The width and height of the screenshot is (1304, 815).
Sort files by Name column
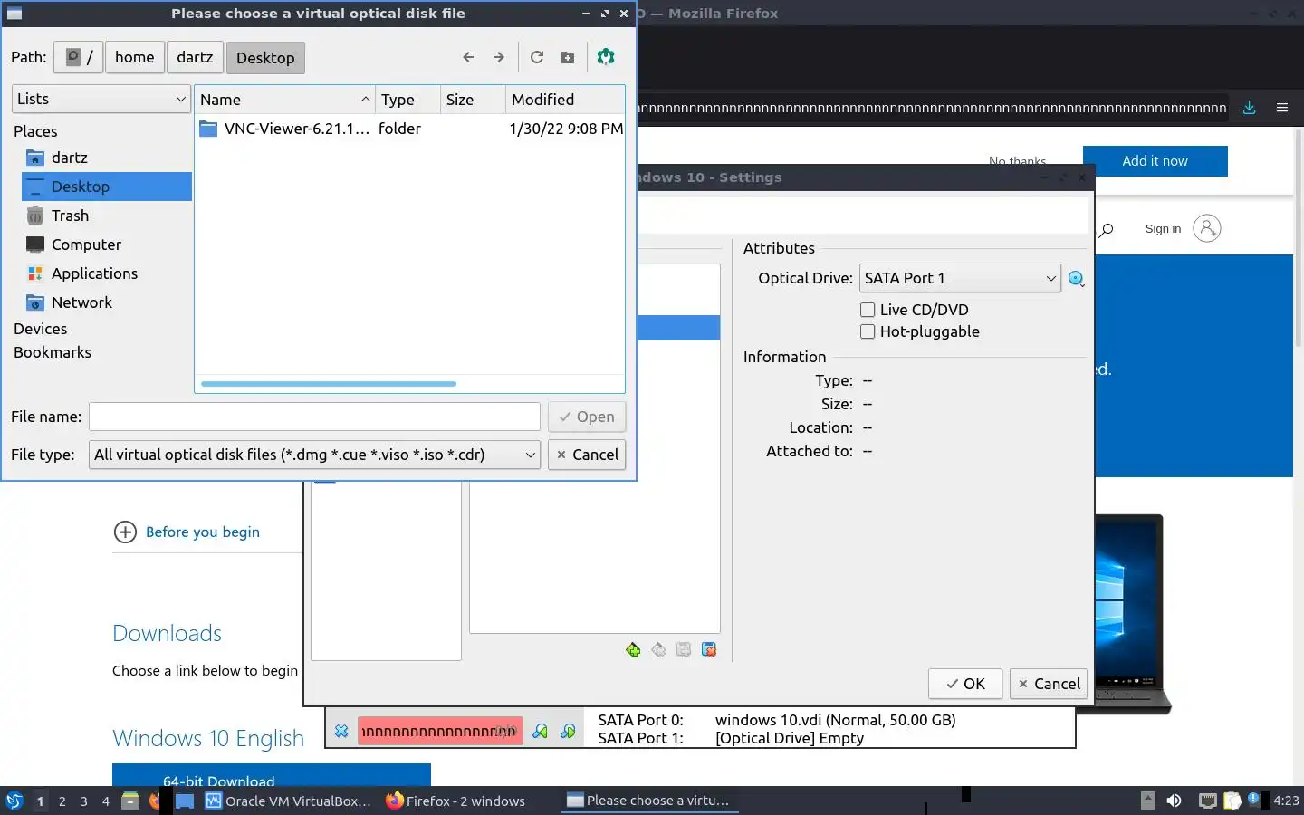(285, 100)
